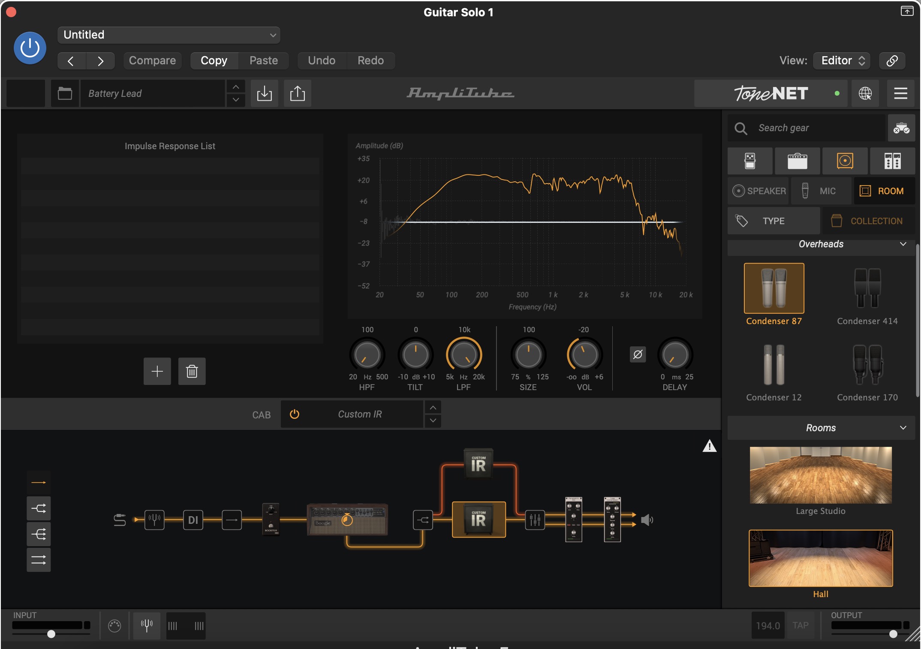Select the Boogie amp in the chain
Image resolution: width=921 pixels, height=649 pixels.
coord(347,520)
